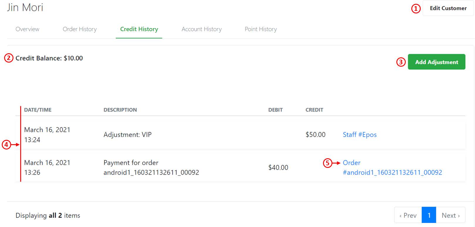Click the red circled number 5 marker
Image resolution: width=475 pixels, height=227 pixels.
(327, 163)
